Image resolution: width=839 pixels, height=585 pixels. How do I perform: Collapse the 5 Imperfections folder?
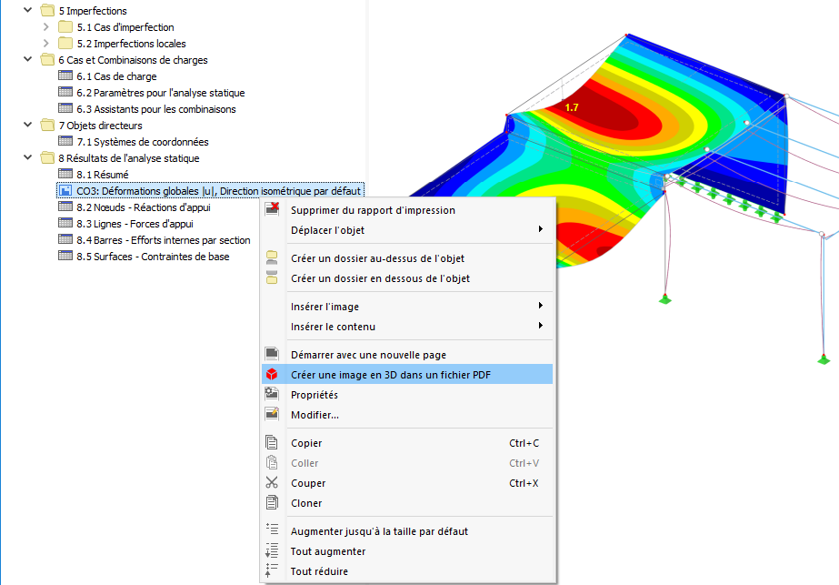pos(28,10)
